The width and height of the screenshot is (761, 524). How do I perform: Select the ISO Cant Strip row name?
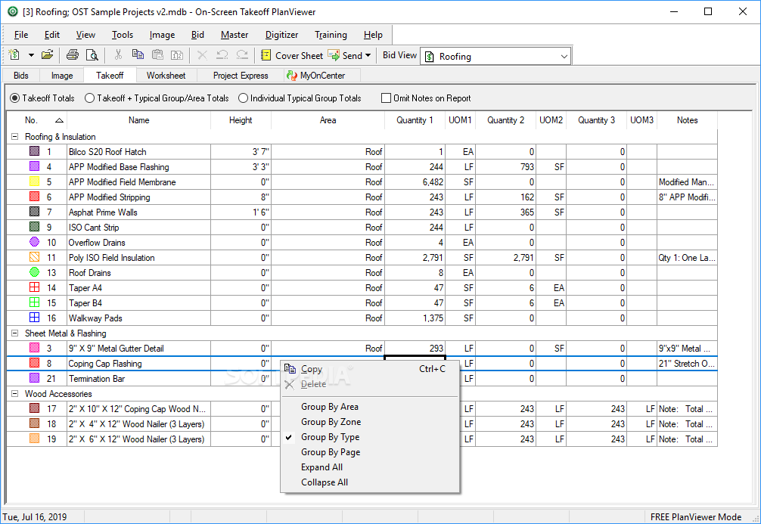pyautogui.click(x=94, y=227)
